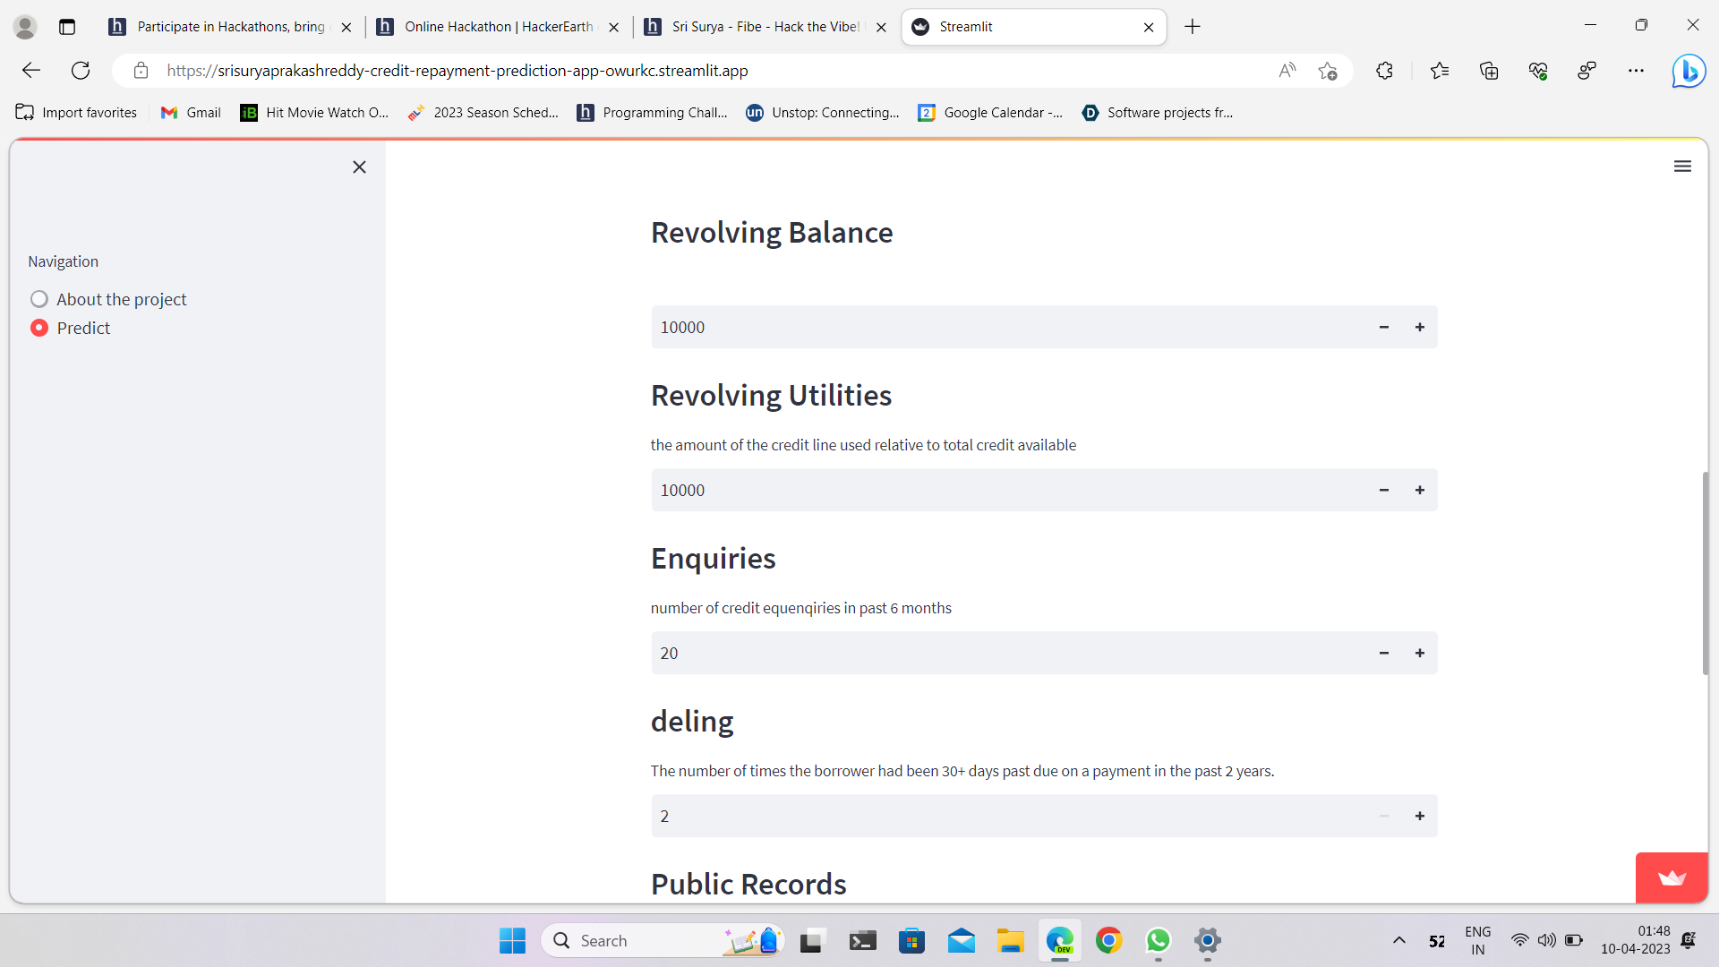
Task: Open Bing Chat sidebar icon
Action: click(1689, 71)
